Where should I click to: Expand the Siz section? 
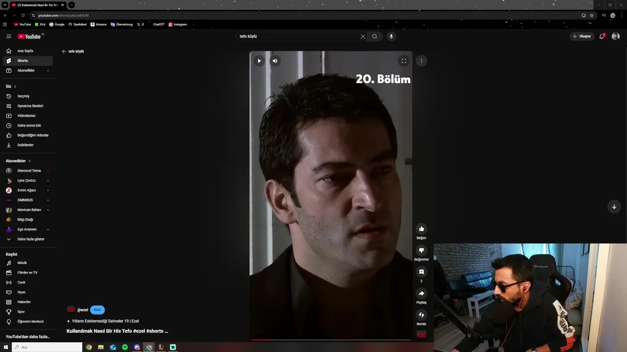[x=11, y=87]
